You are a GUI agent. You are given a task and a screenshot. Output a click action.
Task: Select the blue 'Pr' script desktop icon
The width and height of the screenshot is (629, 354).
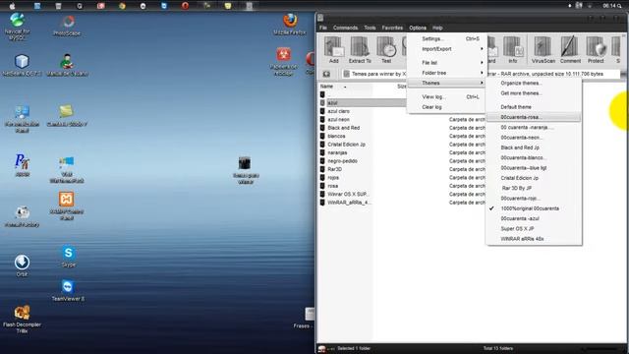point(22,165)
